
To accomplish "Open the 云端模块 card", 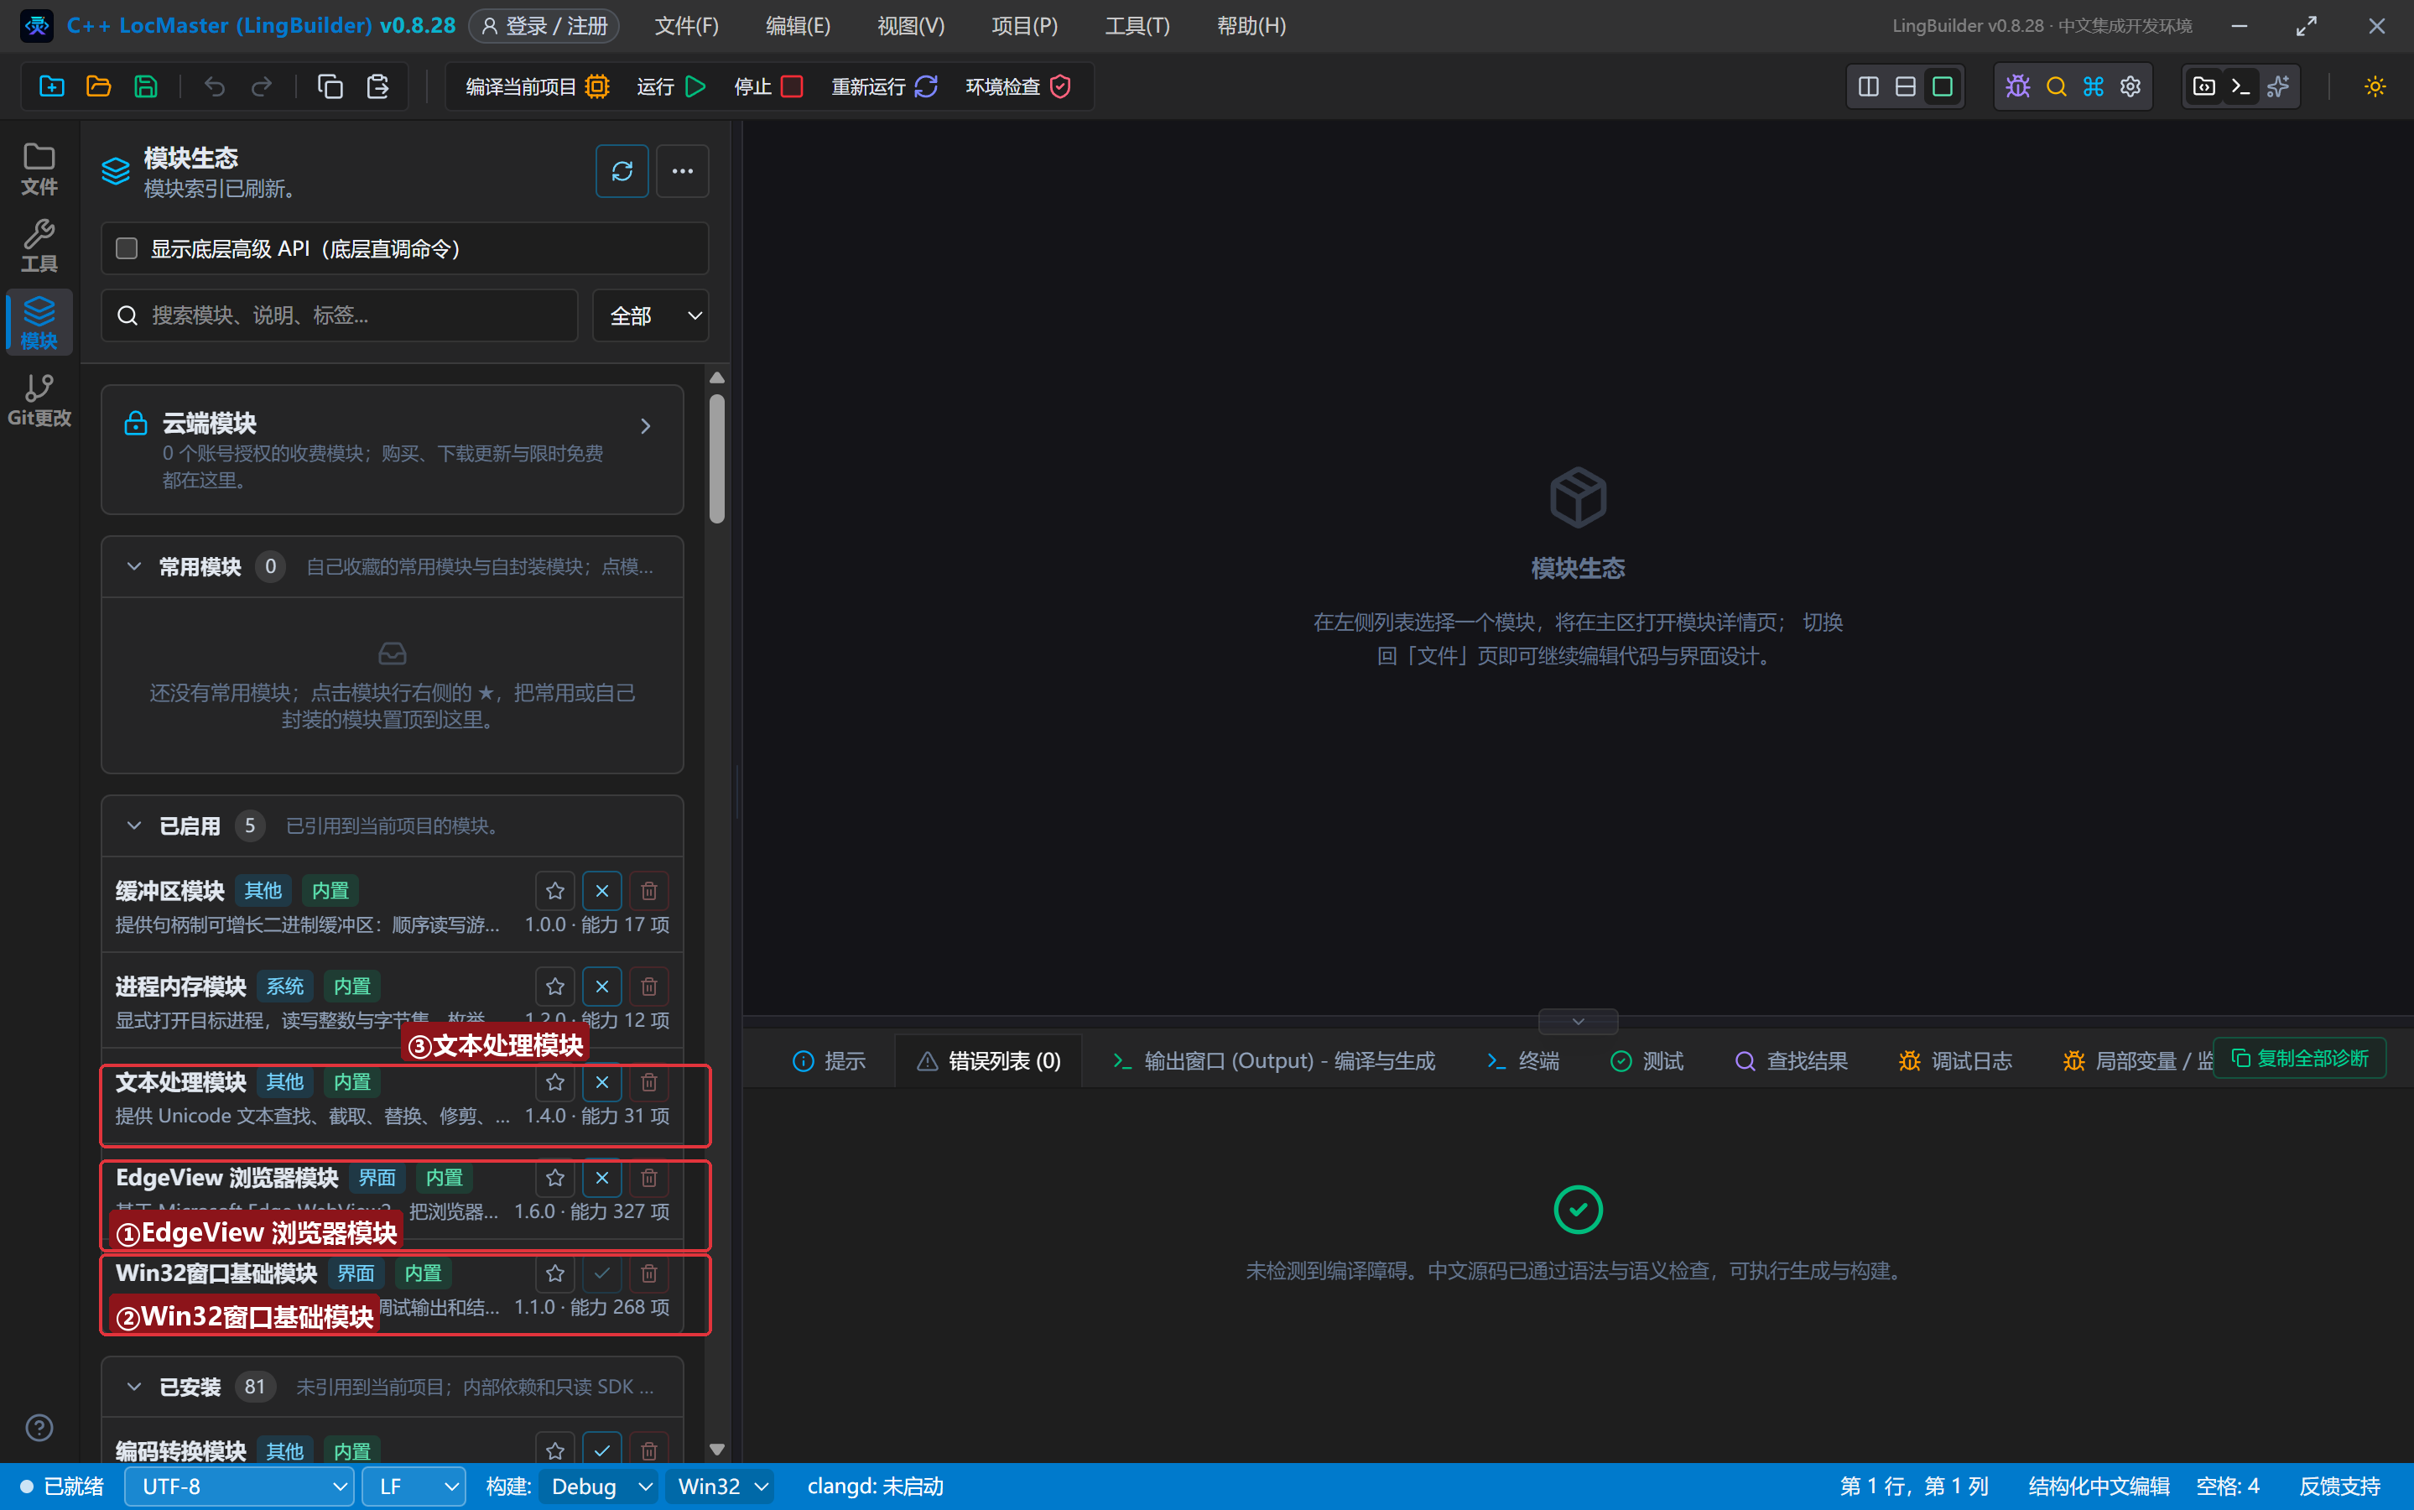I will coord(393,450).
